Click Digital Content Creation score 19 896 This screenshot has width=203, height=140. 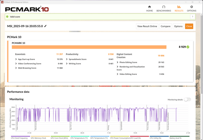[x=161, y=55]
